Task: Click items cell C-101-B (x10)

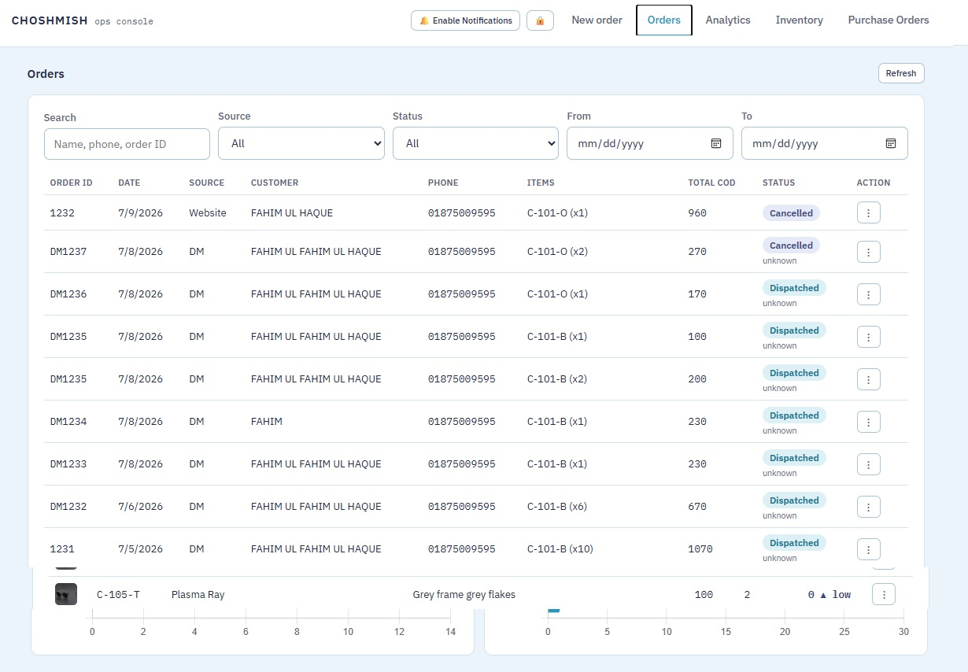Action: (560, 549)
